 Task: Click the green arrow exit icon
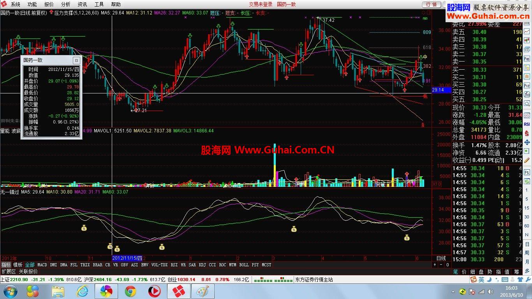(527, 151)
